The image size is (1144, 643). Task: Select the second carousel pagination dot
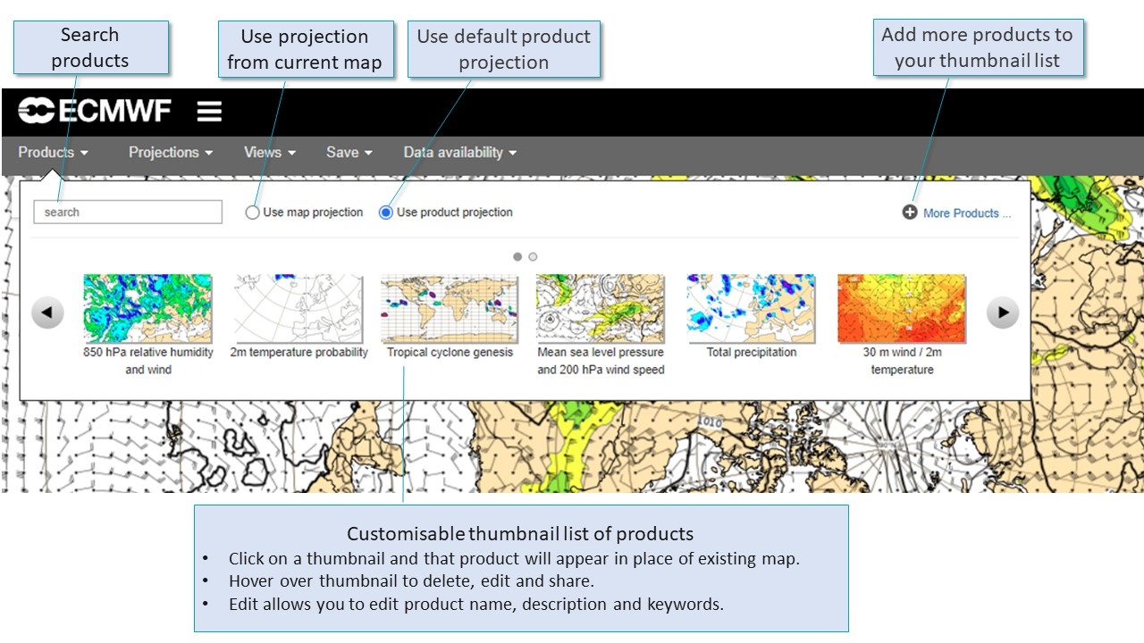[x=533, y=256]
